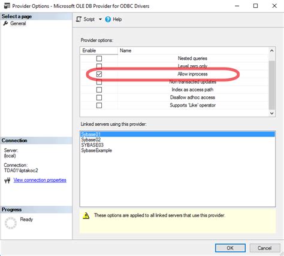
Task: Click the Script icon in toolbar
Action: click(79, 19)
